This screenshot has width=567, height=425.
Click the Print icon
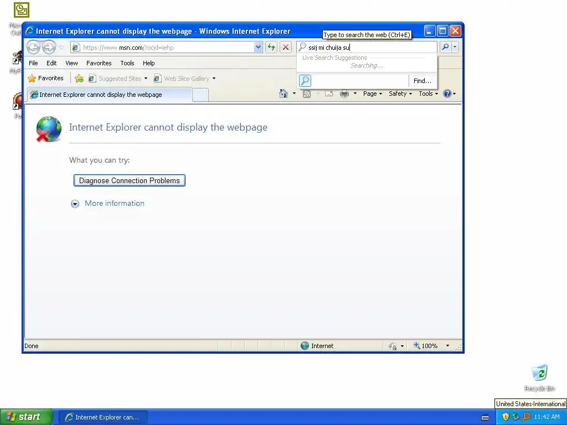(344, 94)
